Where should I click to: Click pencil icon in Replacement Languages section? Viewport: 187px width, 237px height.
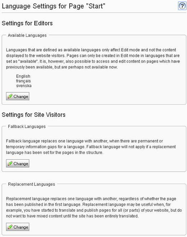[10, 227]
